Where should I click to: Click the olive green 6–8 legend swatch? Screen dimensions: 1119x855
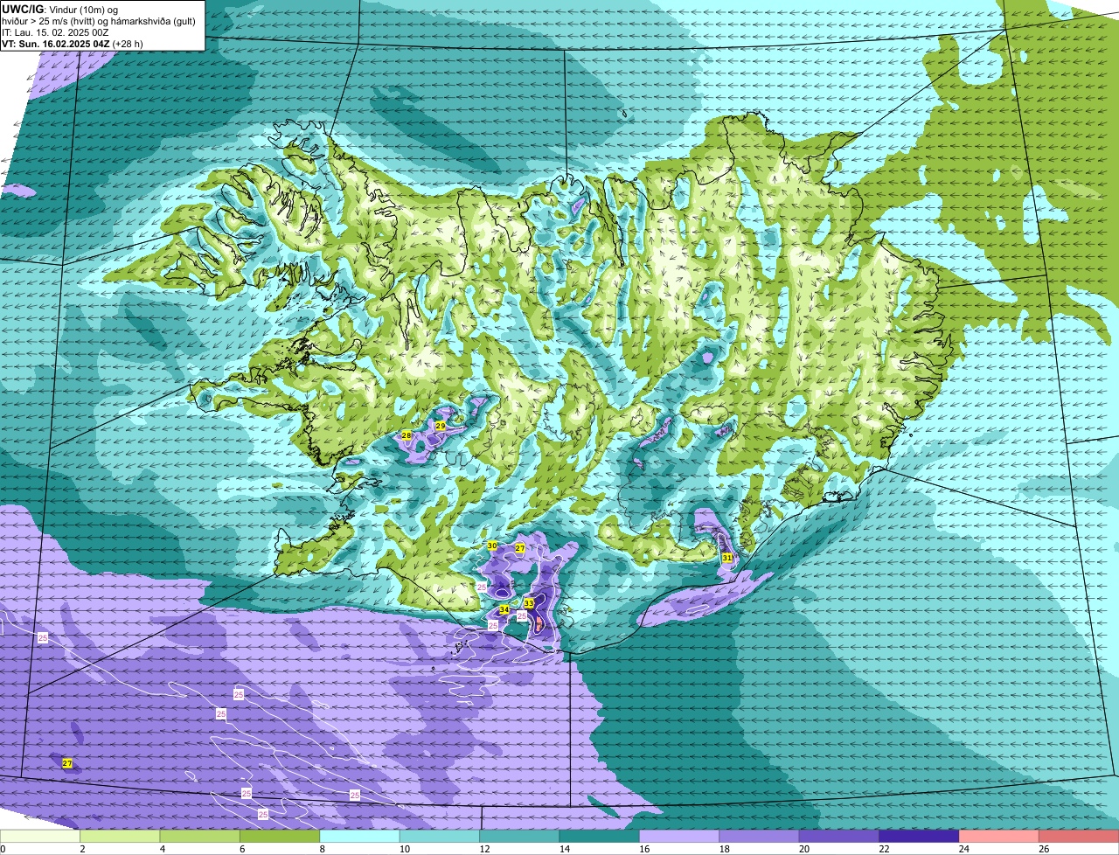[x=280, y=837]
